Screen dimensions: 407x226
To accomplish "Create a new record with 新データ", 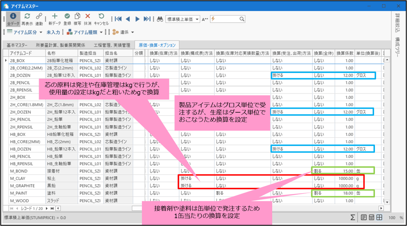I will click(54, 19).
